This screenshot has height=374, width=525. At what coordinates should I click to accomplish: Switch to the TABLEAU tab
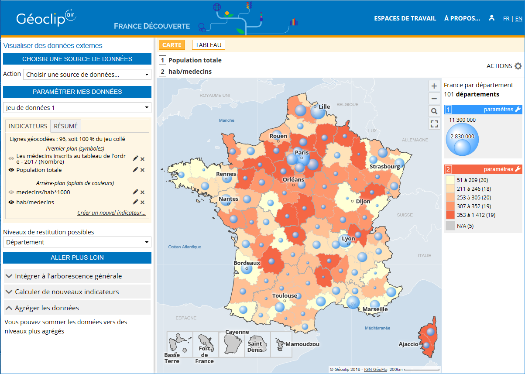(208, 45)
